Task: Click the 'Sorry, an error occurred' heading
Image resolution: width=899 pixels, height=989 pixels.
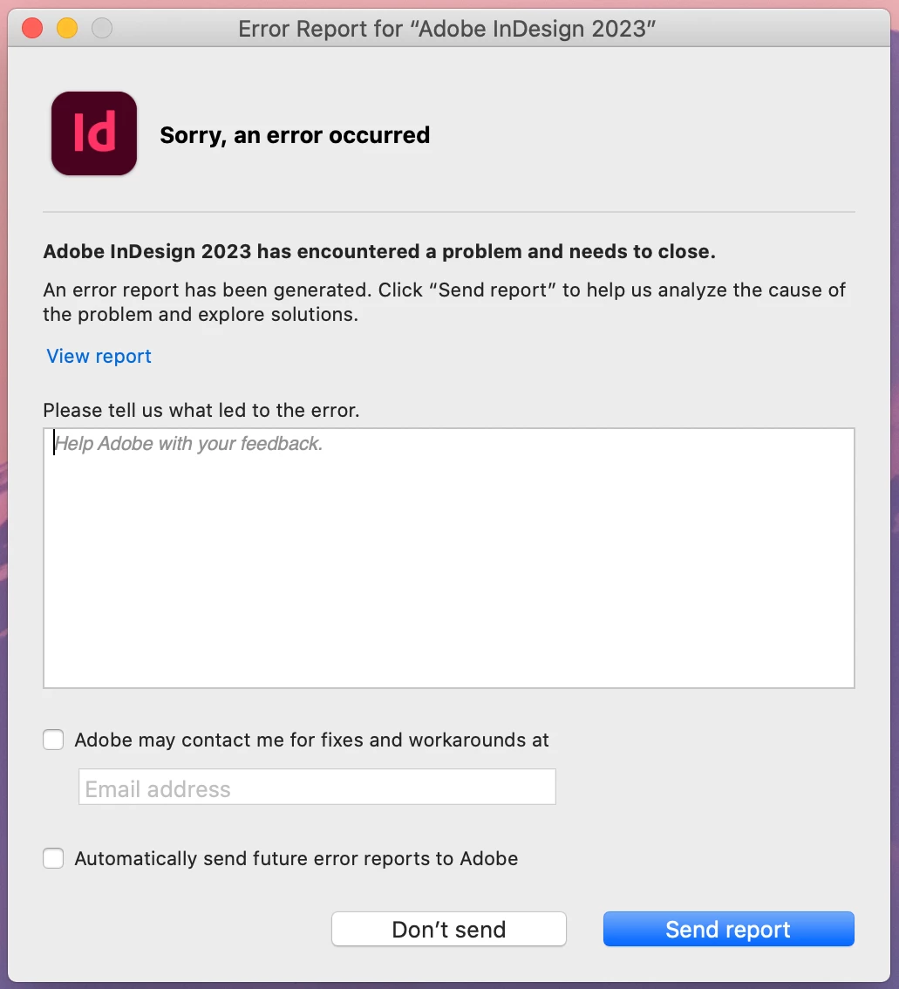Action: [x=295, y=135]
